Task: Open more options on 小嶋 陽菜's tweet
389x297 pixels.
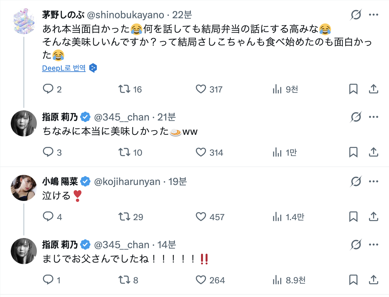Action: [373, 181]
